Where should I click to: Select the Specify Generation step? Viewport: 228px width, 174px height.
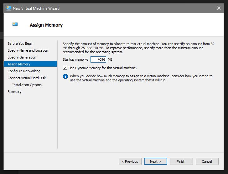[x=22, y=57]
